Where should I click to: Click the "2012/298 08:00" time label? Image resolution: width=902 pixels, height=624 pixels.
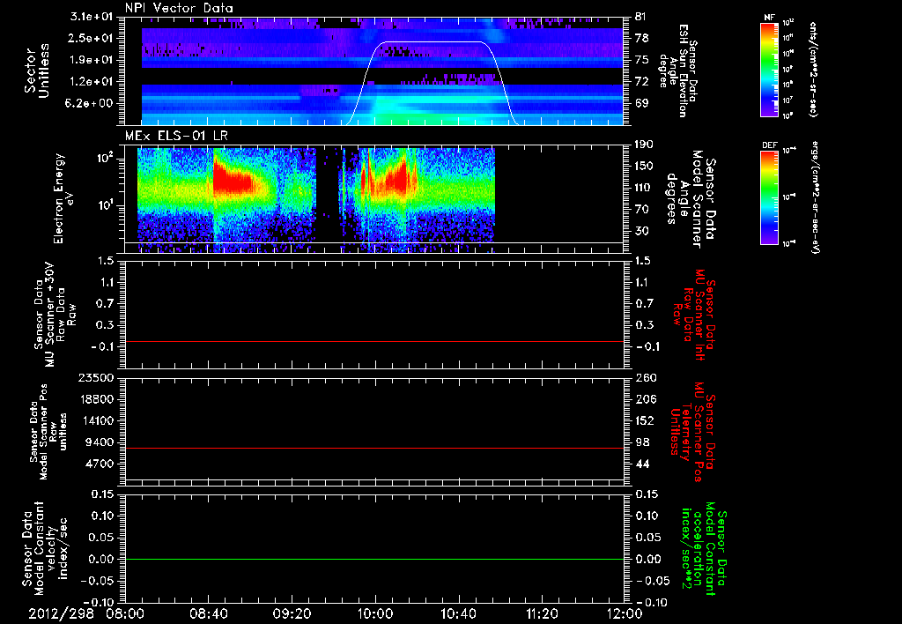point(86,613)
